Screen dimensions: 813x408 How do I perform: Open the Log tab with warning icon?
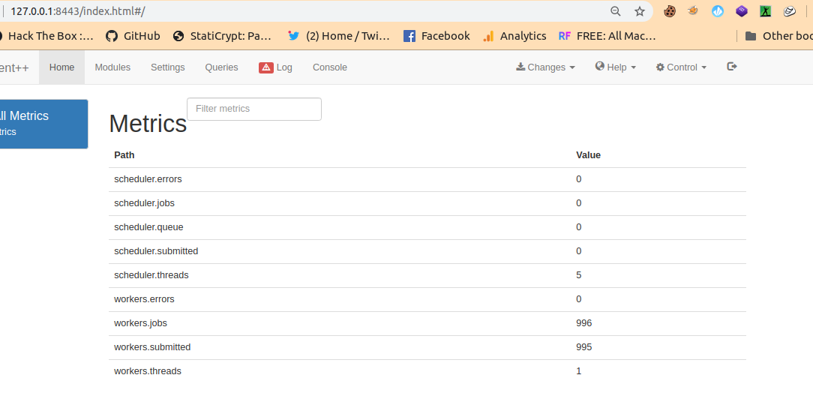click(x=275, y=67)
